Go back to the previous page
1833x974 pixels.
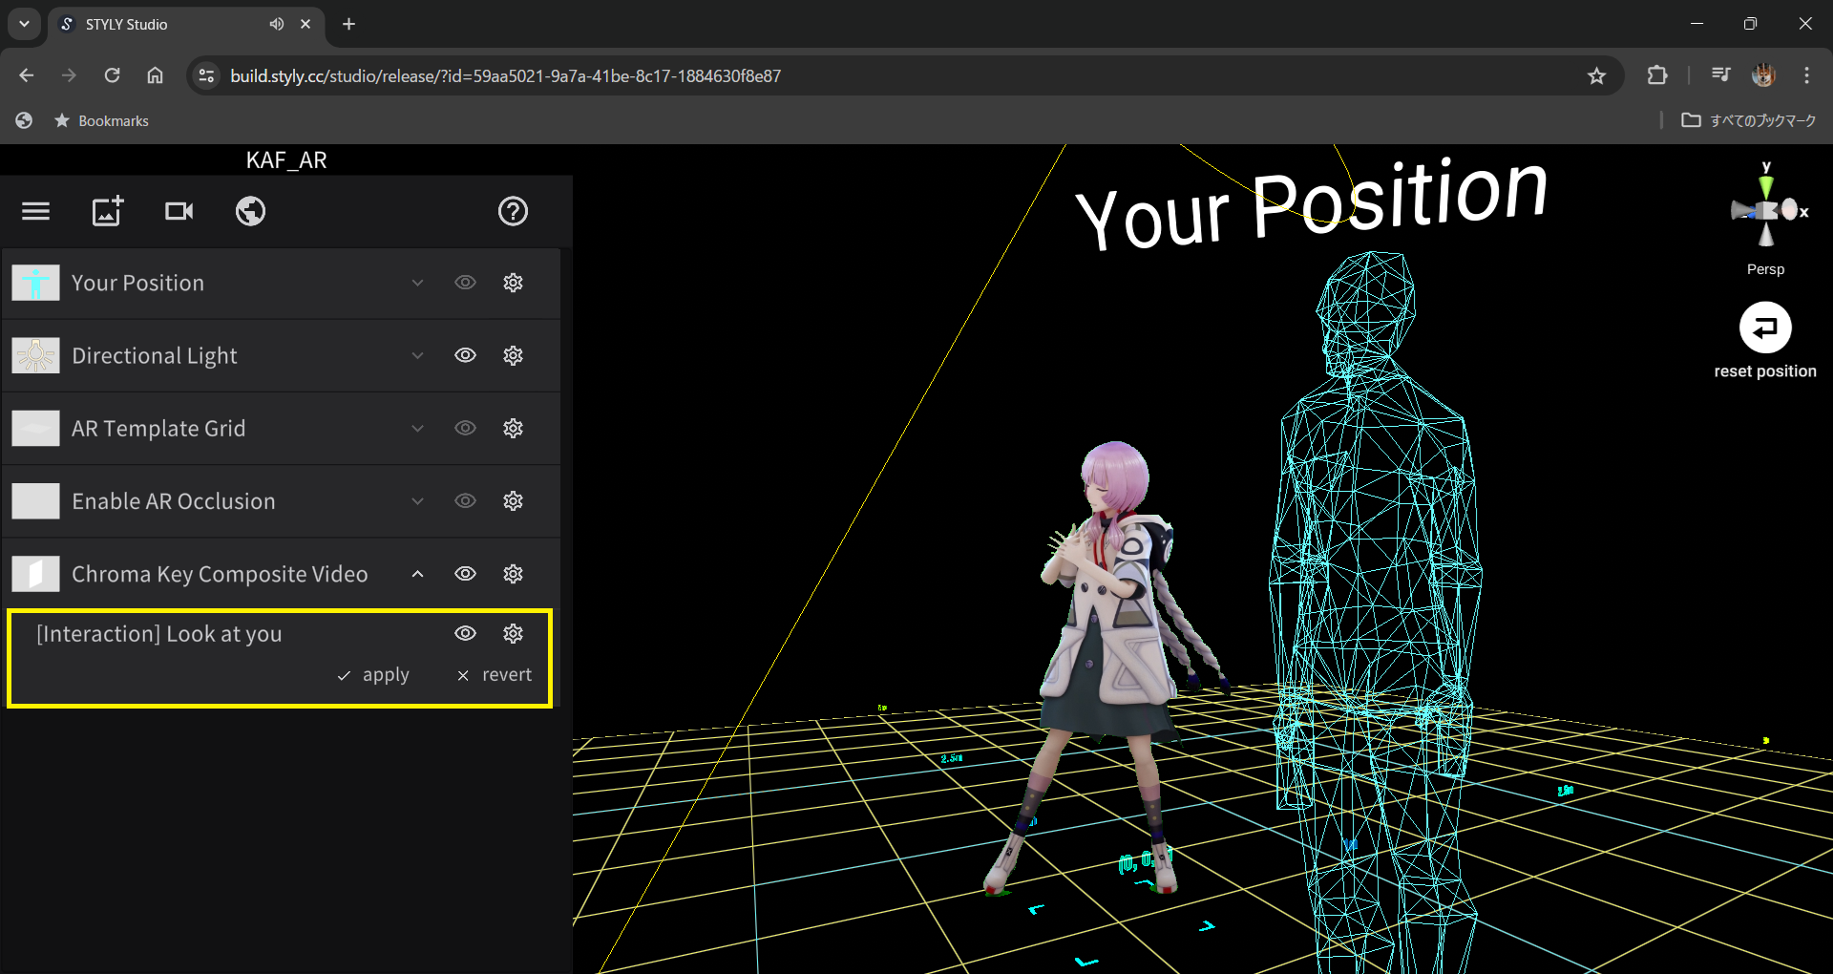[26, 75]
